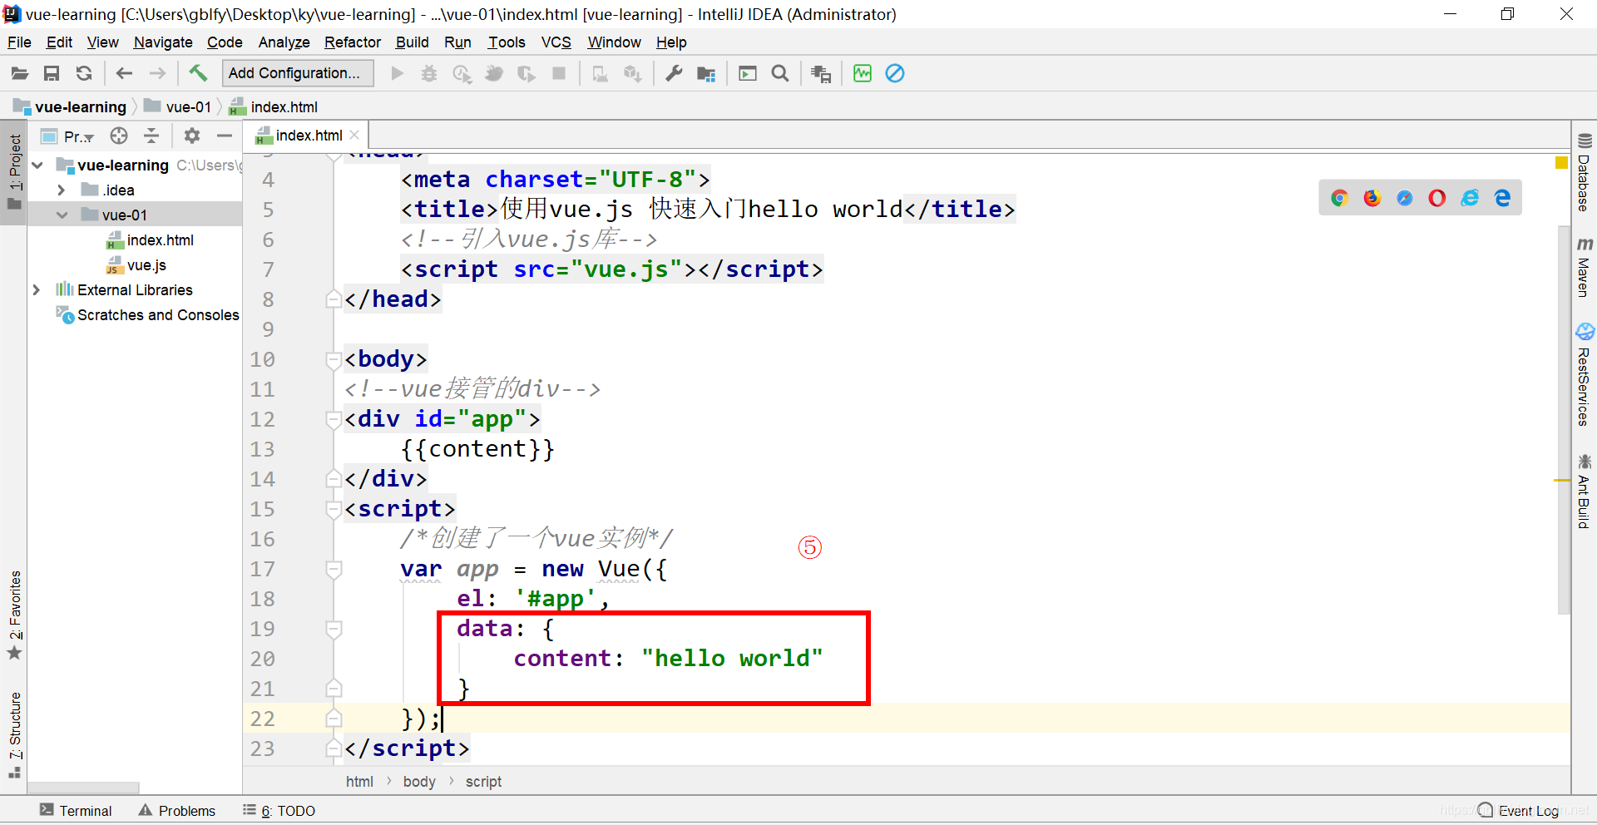Click the blue circle-slash toolbar icon
This screenshot has height=825, width=1597.
tap(895, 74)
